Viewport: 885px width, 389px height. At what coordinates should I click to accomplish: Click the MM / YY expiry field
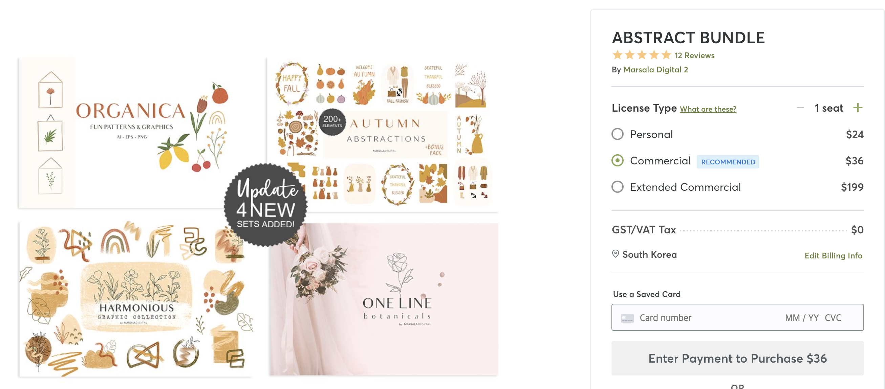coord(801,318)
